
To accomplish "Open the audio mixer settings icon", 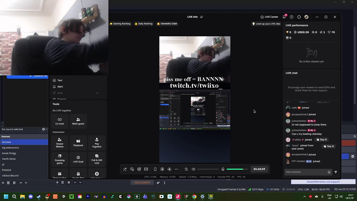I will tap(186, 169).
